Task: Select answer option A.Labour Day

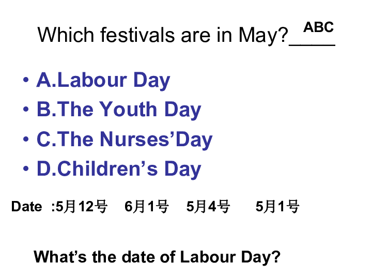Action: coord(103,81)
